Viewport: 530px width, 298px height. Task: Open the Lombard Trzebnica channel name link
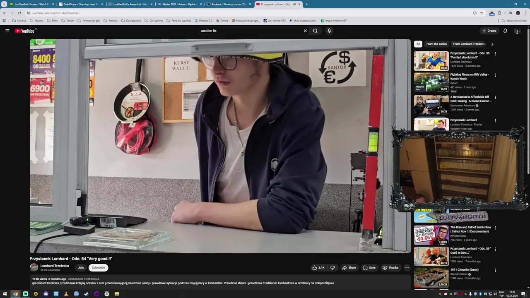(x=55, y=266)
